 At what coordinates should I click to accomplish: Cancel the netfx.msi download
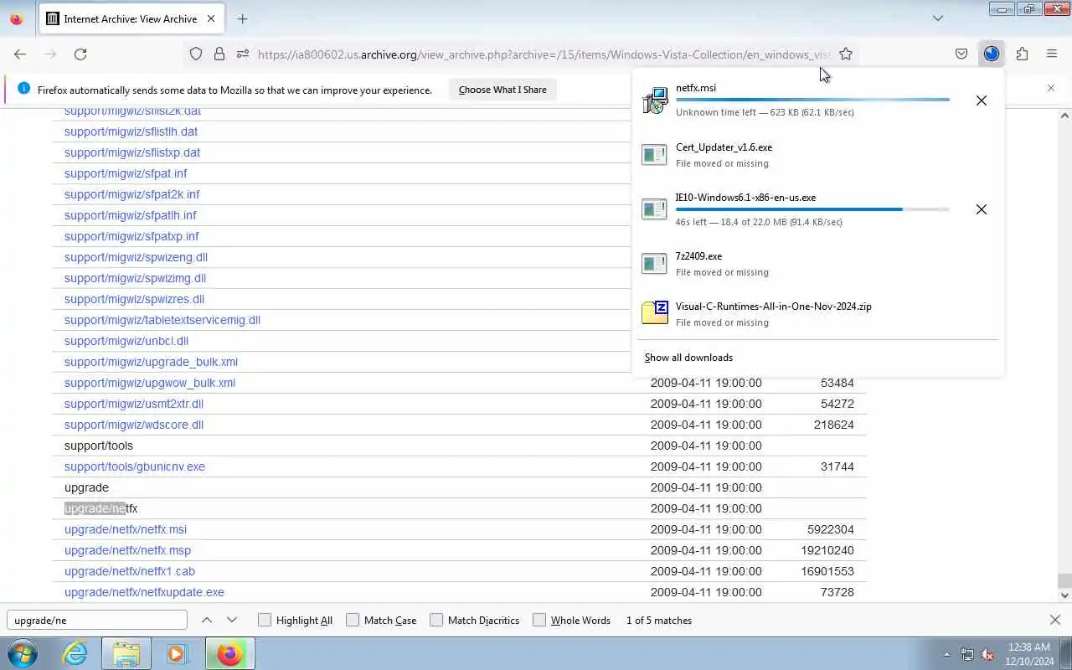(982, 100)
